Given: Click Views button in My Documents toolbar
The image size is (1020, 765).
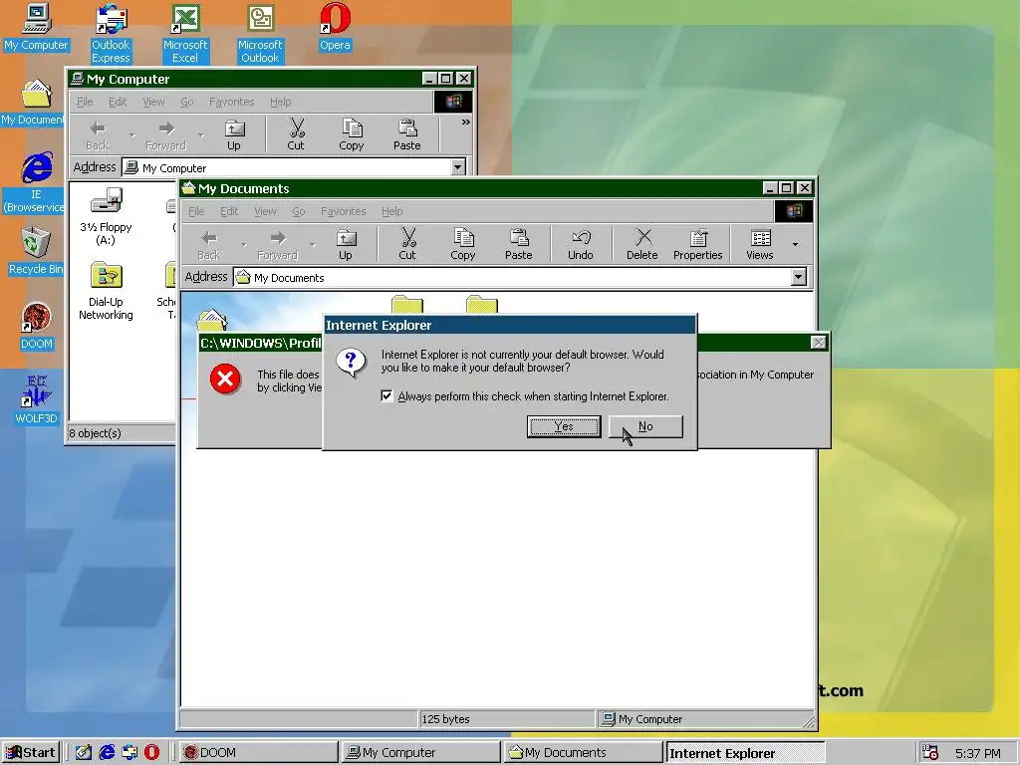Looking at the screenshot, I should (x=760, y=245).
